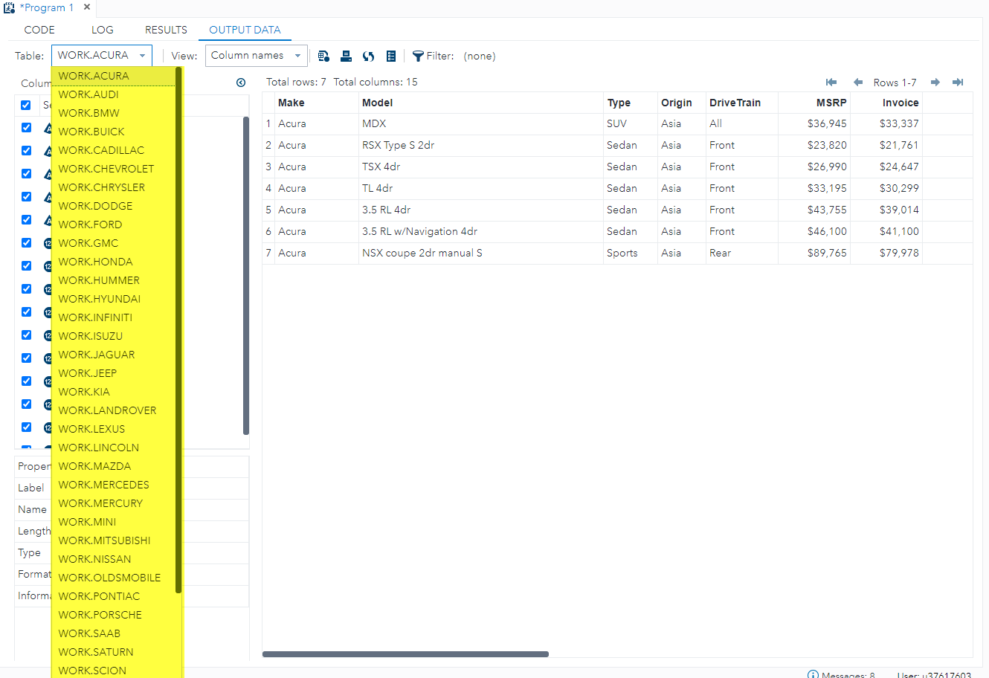Click the Model column header

pyautogui.click(x=481, y=103)
